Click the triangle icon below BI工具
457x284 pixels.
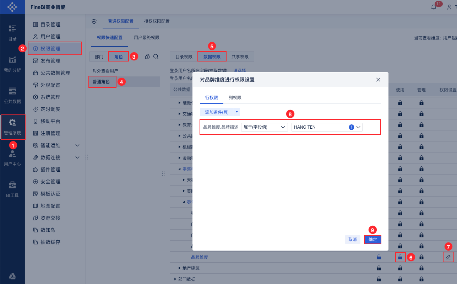point(12,277)
